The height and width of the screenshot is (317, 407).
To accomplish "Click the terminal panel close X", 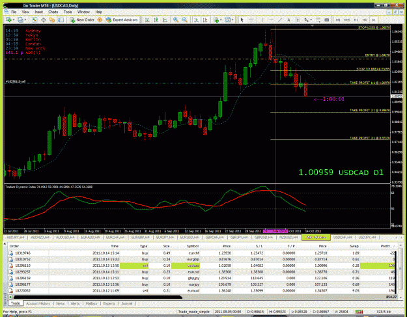I will [5, 244].
